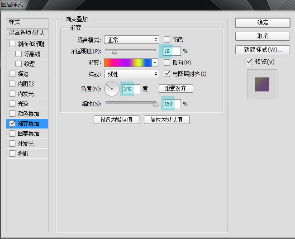The height and width of the screenshot is (239, 295).
Task: Select the 光泽 label entry
Action: 23,104
